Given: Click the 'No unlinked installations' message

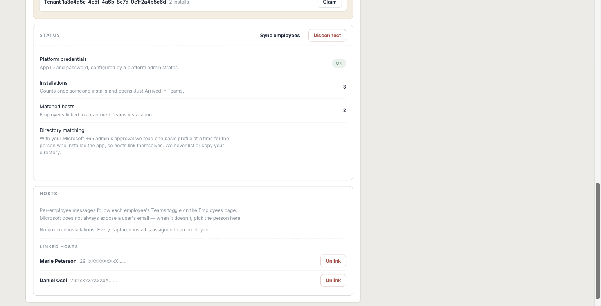Looking at the screenshot, I should (124, 230).
